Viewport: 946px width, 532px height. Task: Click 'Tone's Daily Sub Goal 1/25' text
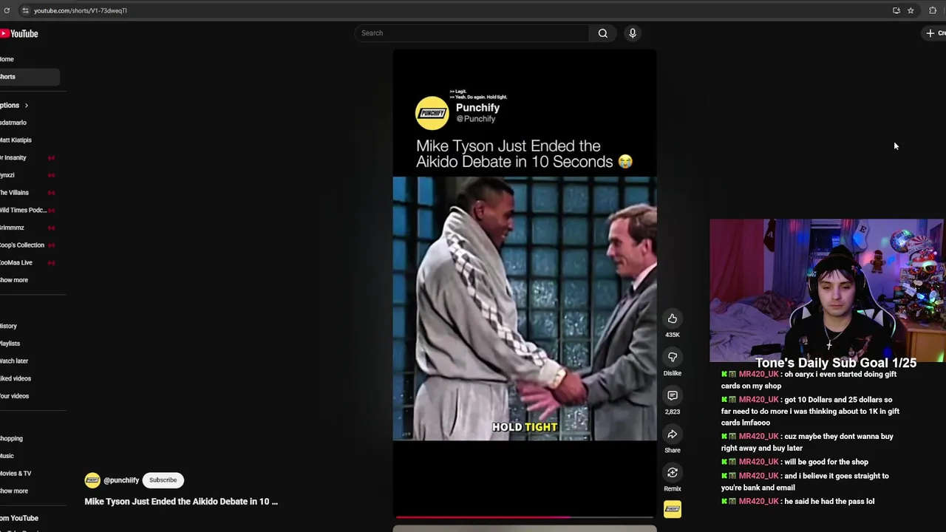pos(836,363)
